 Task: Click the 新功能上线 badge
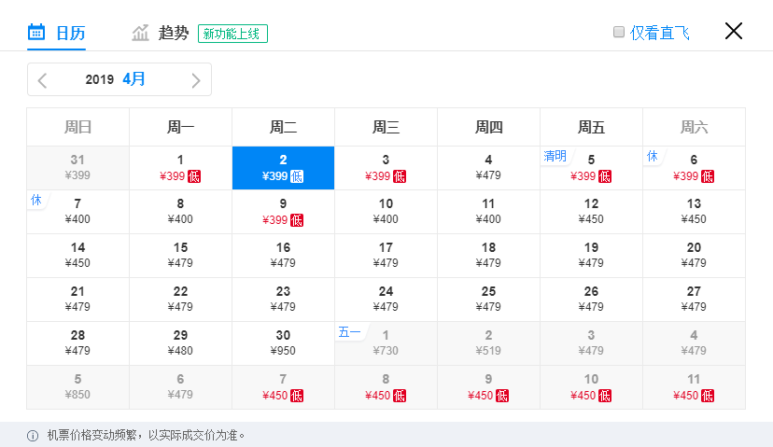coord(232,34)
